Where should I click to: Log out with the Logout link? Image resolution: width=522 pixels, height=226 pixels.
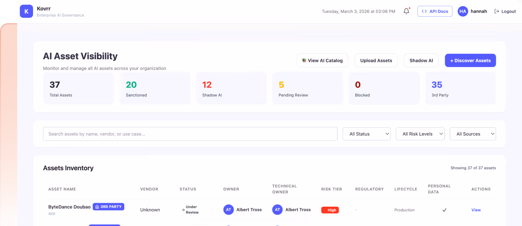pos(505,11)
